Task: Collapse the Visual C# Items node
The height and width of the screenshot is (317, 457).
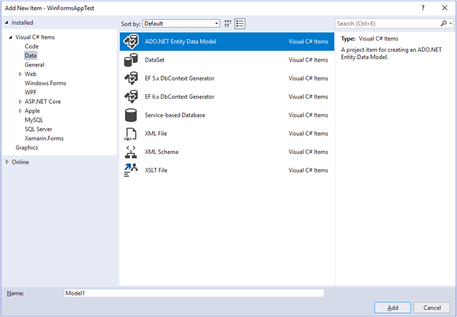Action: 11,37
